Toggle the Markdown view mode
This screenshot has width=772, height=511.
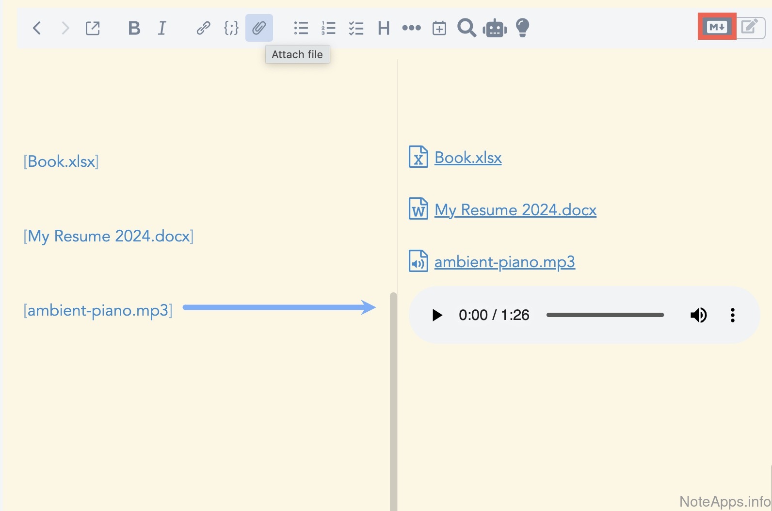coord(717,27)
